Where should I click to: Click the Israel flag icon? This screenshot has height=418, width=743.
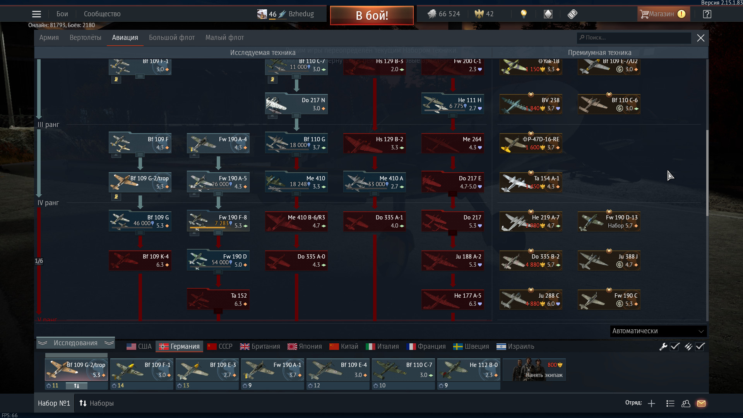(501, 346)
